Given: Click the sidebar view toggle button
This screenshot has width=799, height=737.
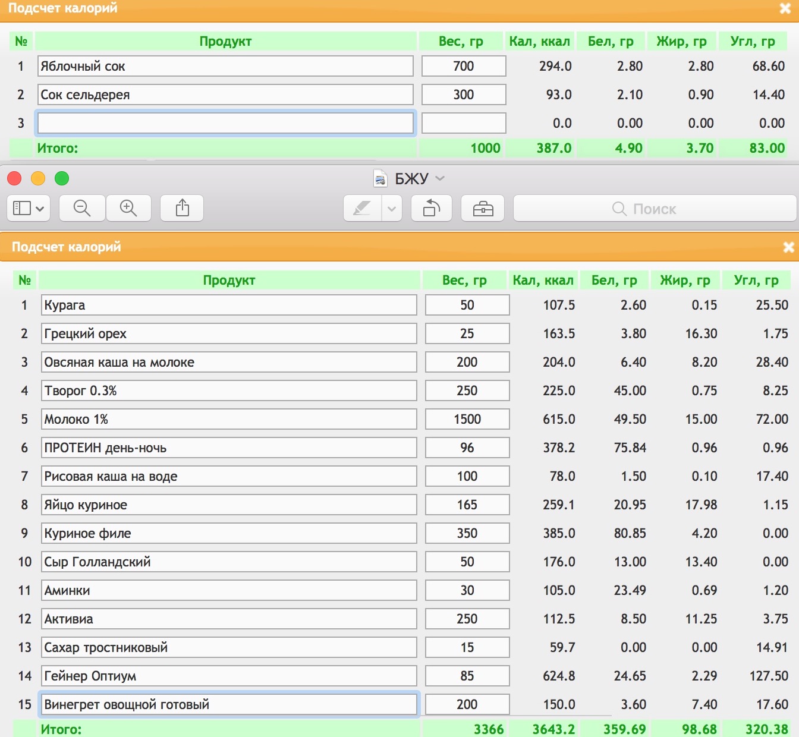Looking at the screenshot, I should (x=28, y=208).
